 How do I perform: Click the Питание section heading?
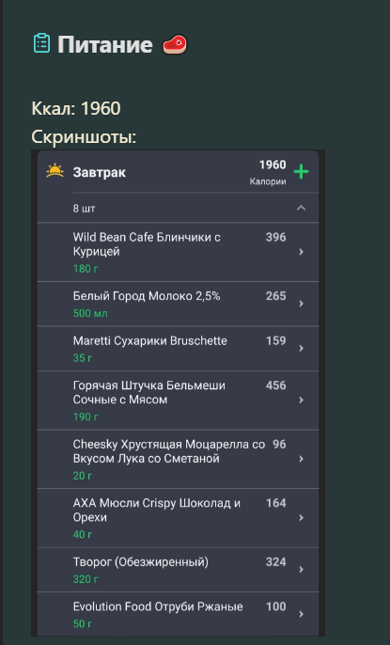pos(105,44)
